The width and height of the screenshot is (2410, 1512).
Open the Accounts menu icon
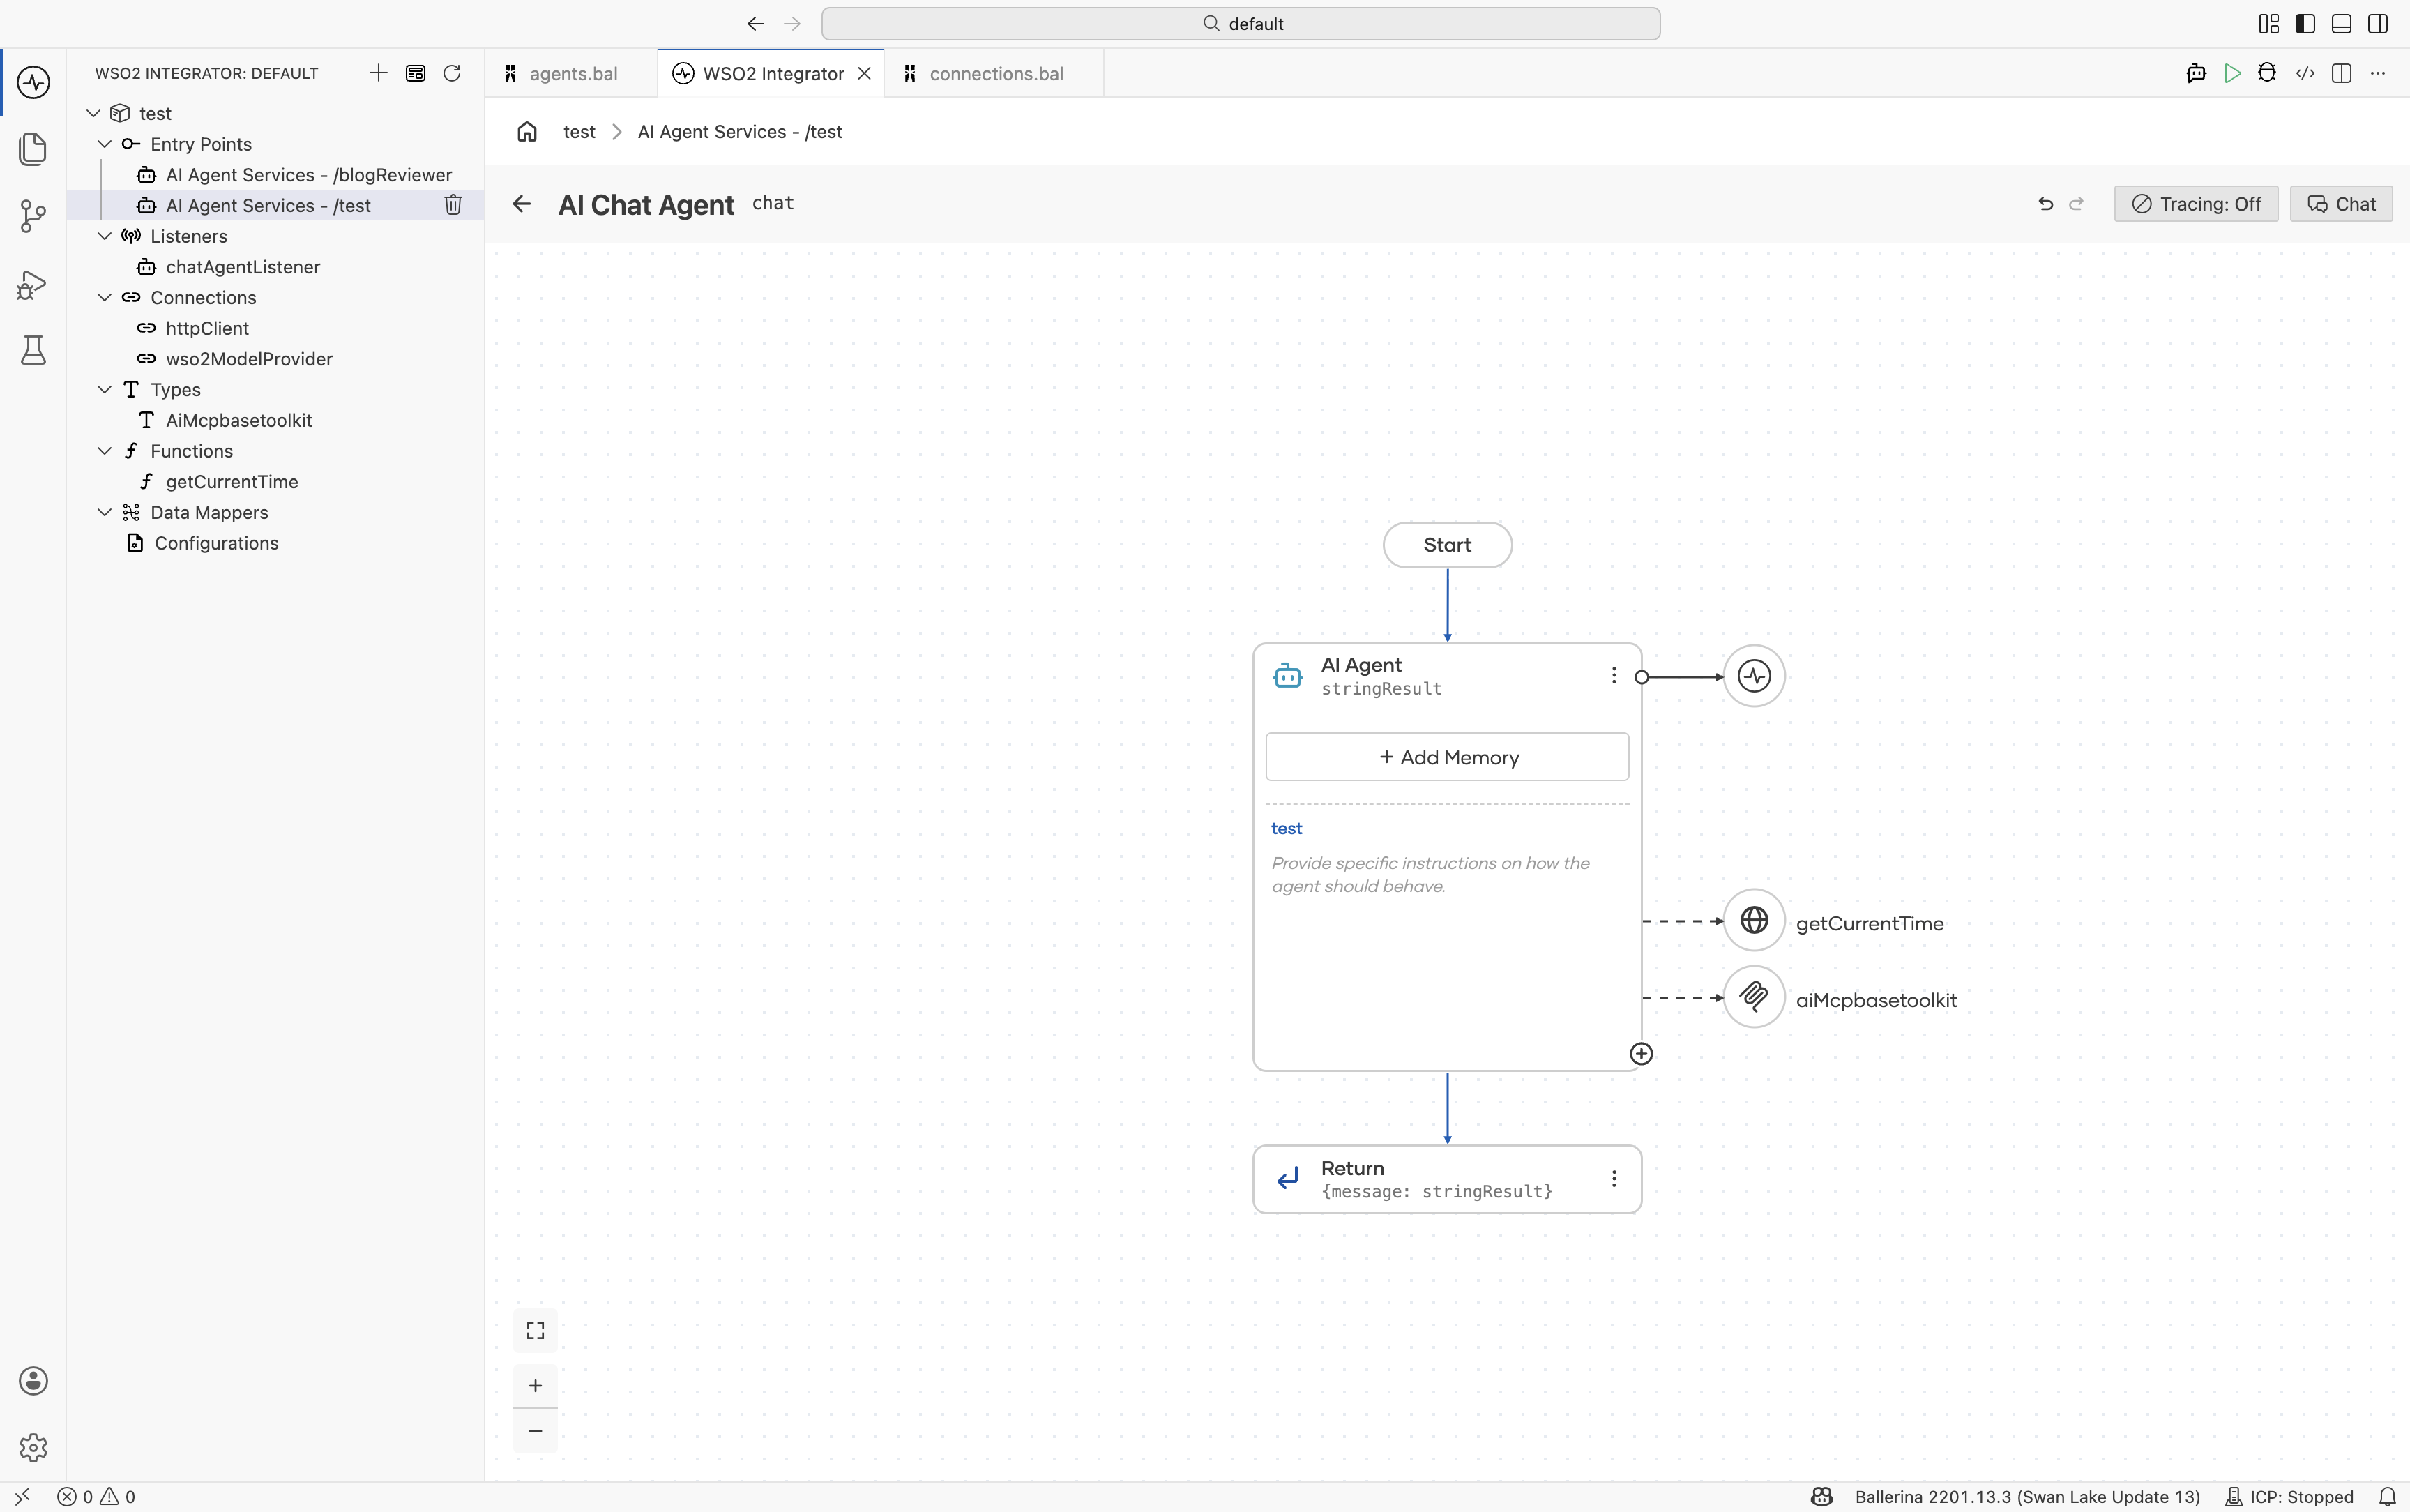coord(33,1381)
